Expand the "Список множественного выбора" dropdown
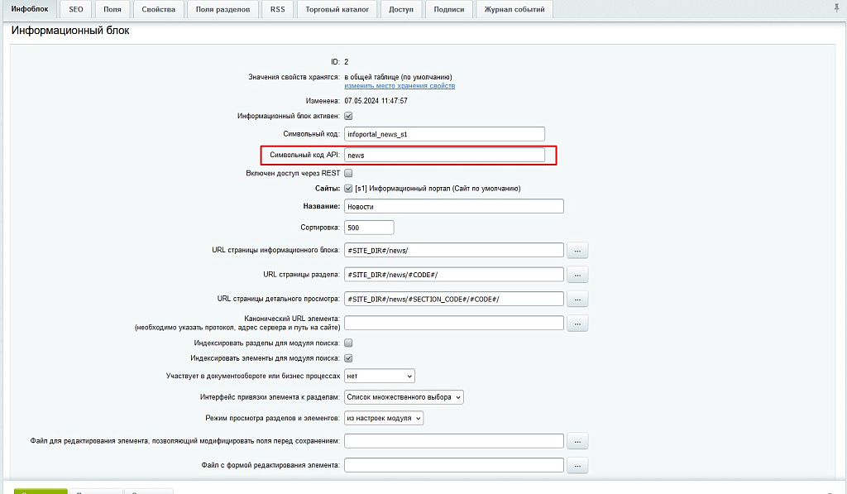This screenshot has width=847, height=494. 404,397
